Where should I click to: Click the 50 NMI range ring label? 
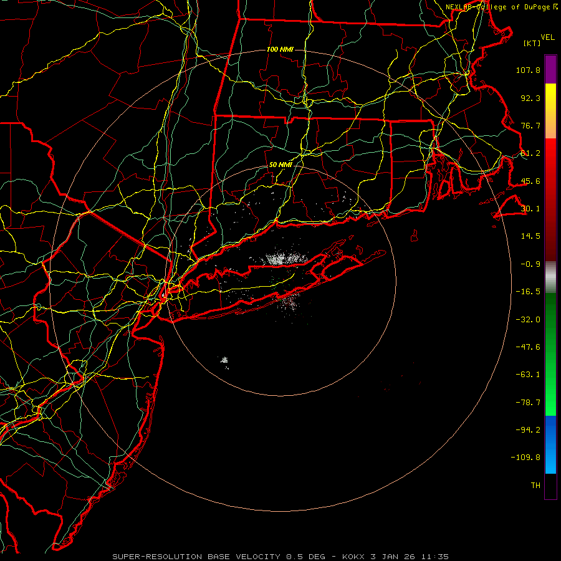click(280, 165)
